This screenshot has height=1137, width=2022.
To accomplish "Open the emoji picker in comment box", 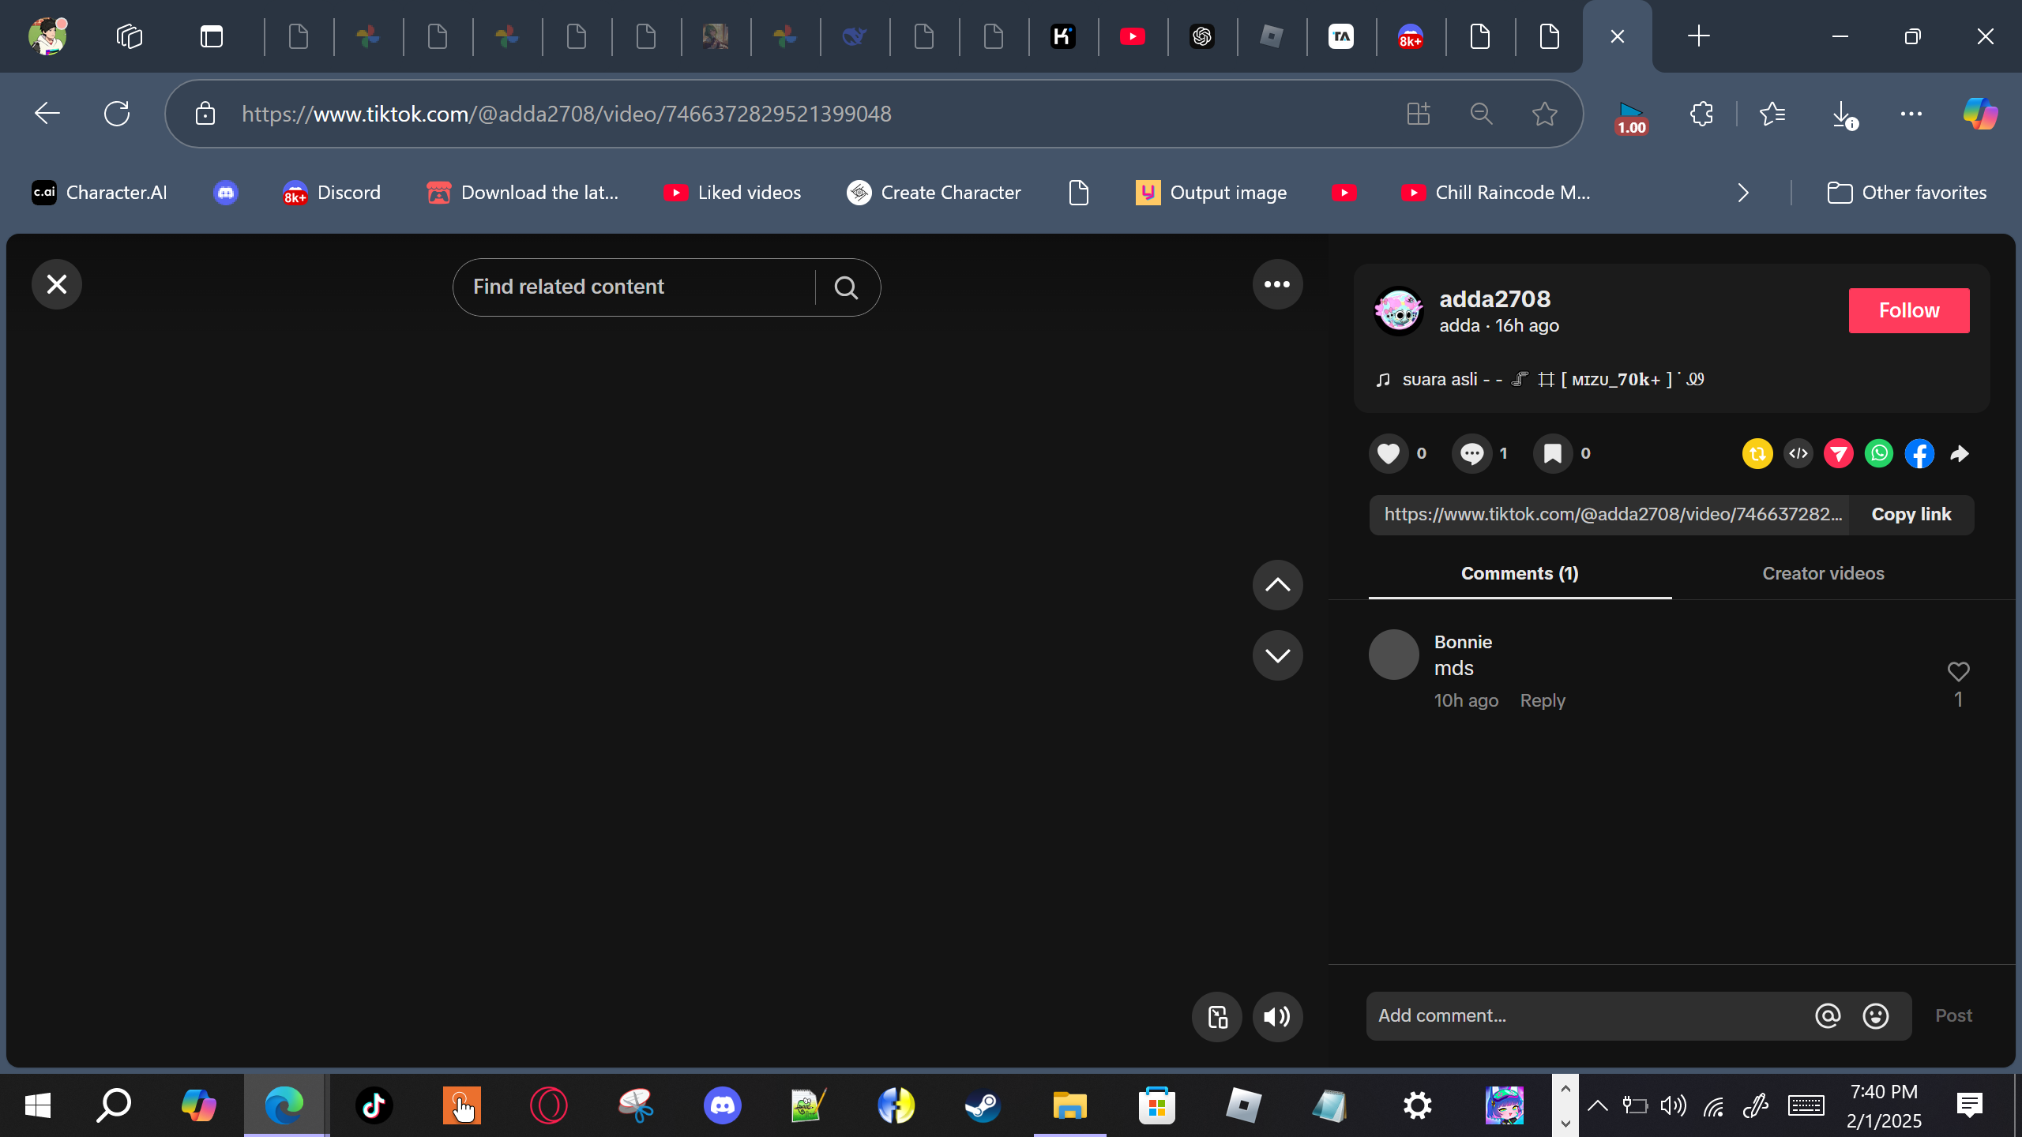I will point(1875,1015).
